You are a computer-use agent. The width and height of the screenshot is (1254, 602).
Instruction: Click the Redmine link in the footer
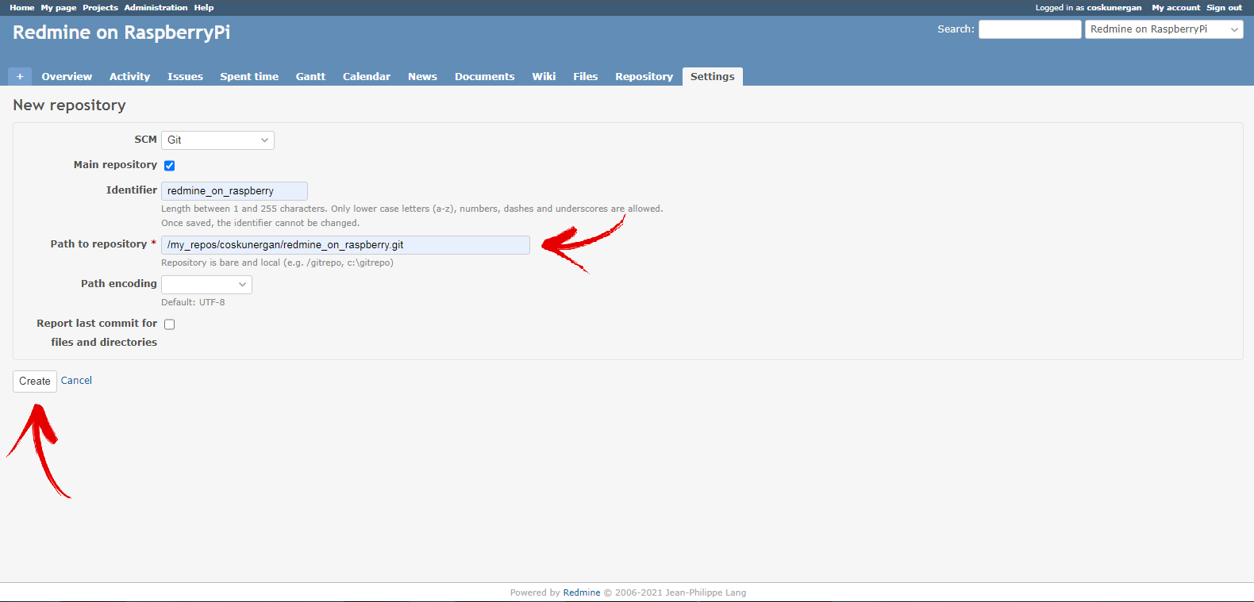click(582, 592)
